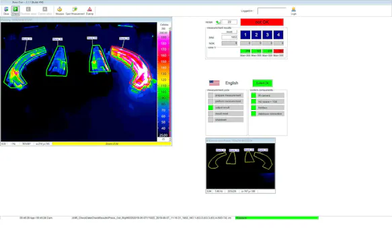Click the App/Cam time in status bar

click(x=36, y=218)
